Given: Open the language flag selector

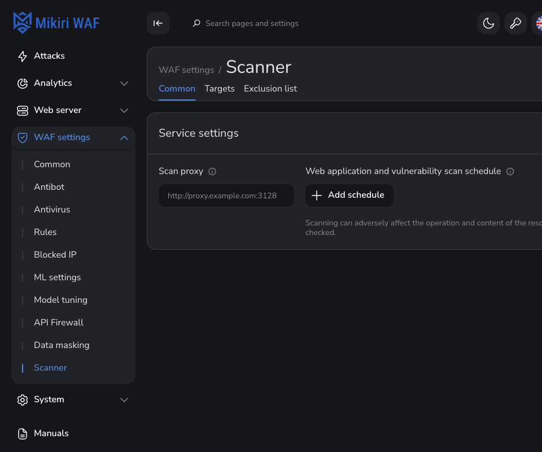Looking at the screenshot, I should (x=538, y=23).
